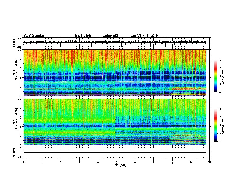Click the "0" tick on the time axis
Viewport: 236px width, 182px height.
24,162
